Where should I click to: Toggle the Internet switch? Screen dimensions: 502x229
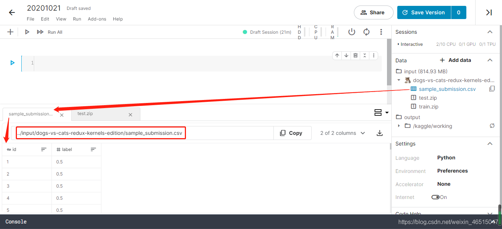pyautogui.click(x=435, y=197)
